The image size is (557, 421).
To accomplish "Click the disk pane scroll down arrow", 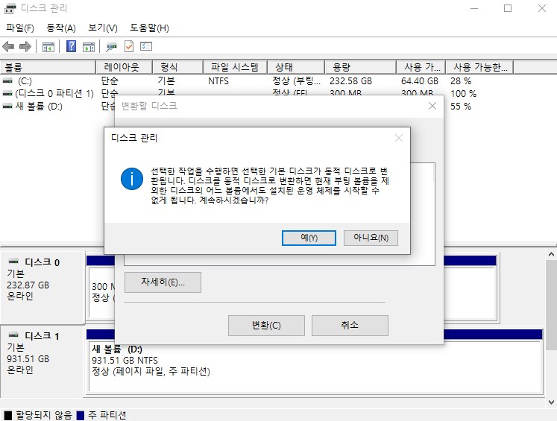I will point(551,402).
